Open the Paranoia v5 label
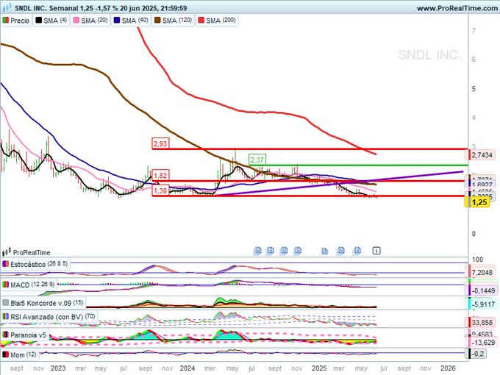The height and width of the screenshot is (375, 500). 29,335
